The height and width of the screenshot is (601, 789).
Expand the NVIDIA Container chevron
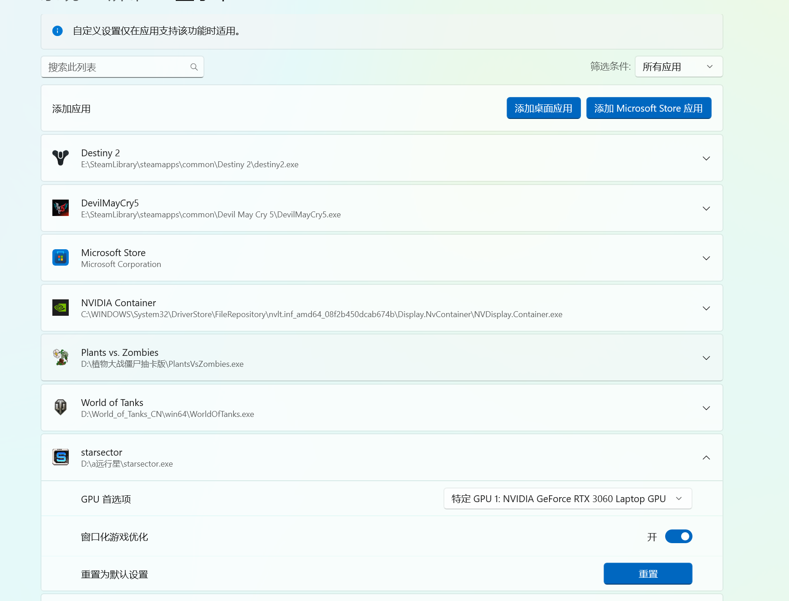click(x=706, y=308)
